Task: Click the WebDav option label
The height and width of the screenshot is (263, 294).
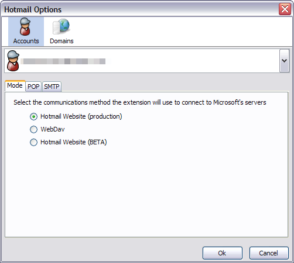Action: click(53, 129)
